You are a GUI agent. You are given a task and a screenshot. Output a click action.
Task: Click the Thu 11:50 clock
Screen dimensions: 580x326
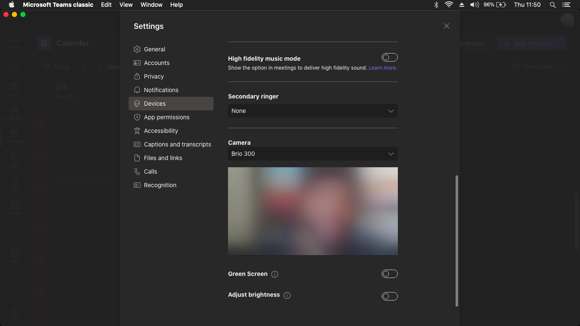[527, 5]
